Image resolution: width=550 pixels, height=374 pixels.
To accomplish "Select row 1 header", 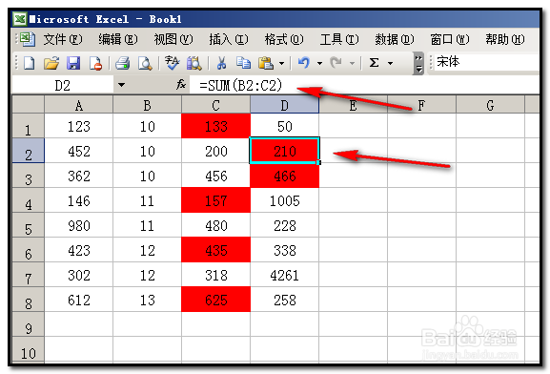I will (28, 126).
